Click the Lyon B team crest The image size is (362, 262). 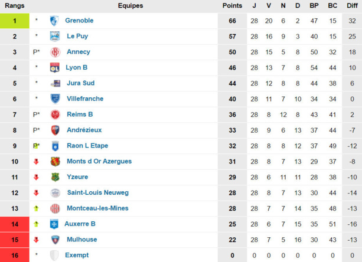[x=55, y=68]
